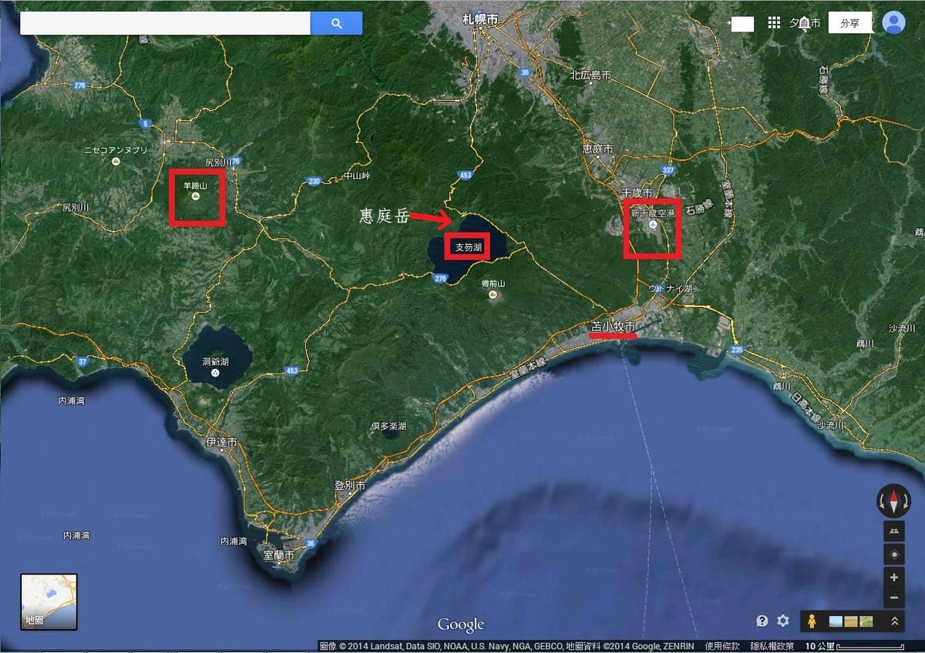The image size is (925, 653).
Task: Zoom in with the plus button
Action: pos(893,578)
